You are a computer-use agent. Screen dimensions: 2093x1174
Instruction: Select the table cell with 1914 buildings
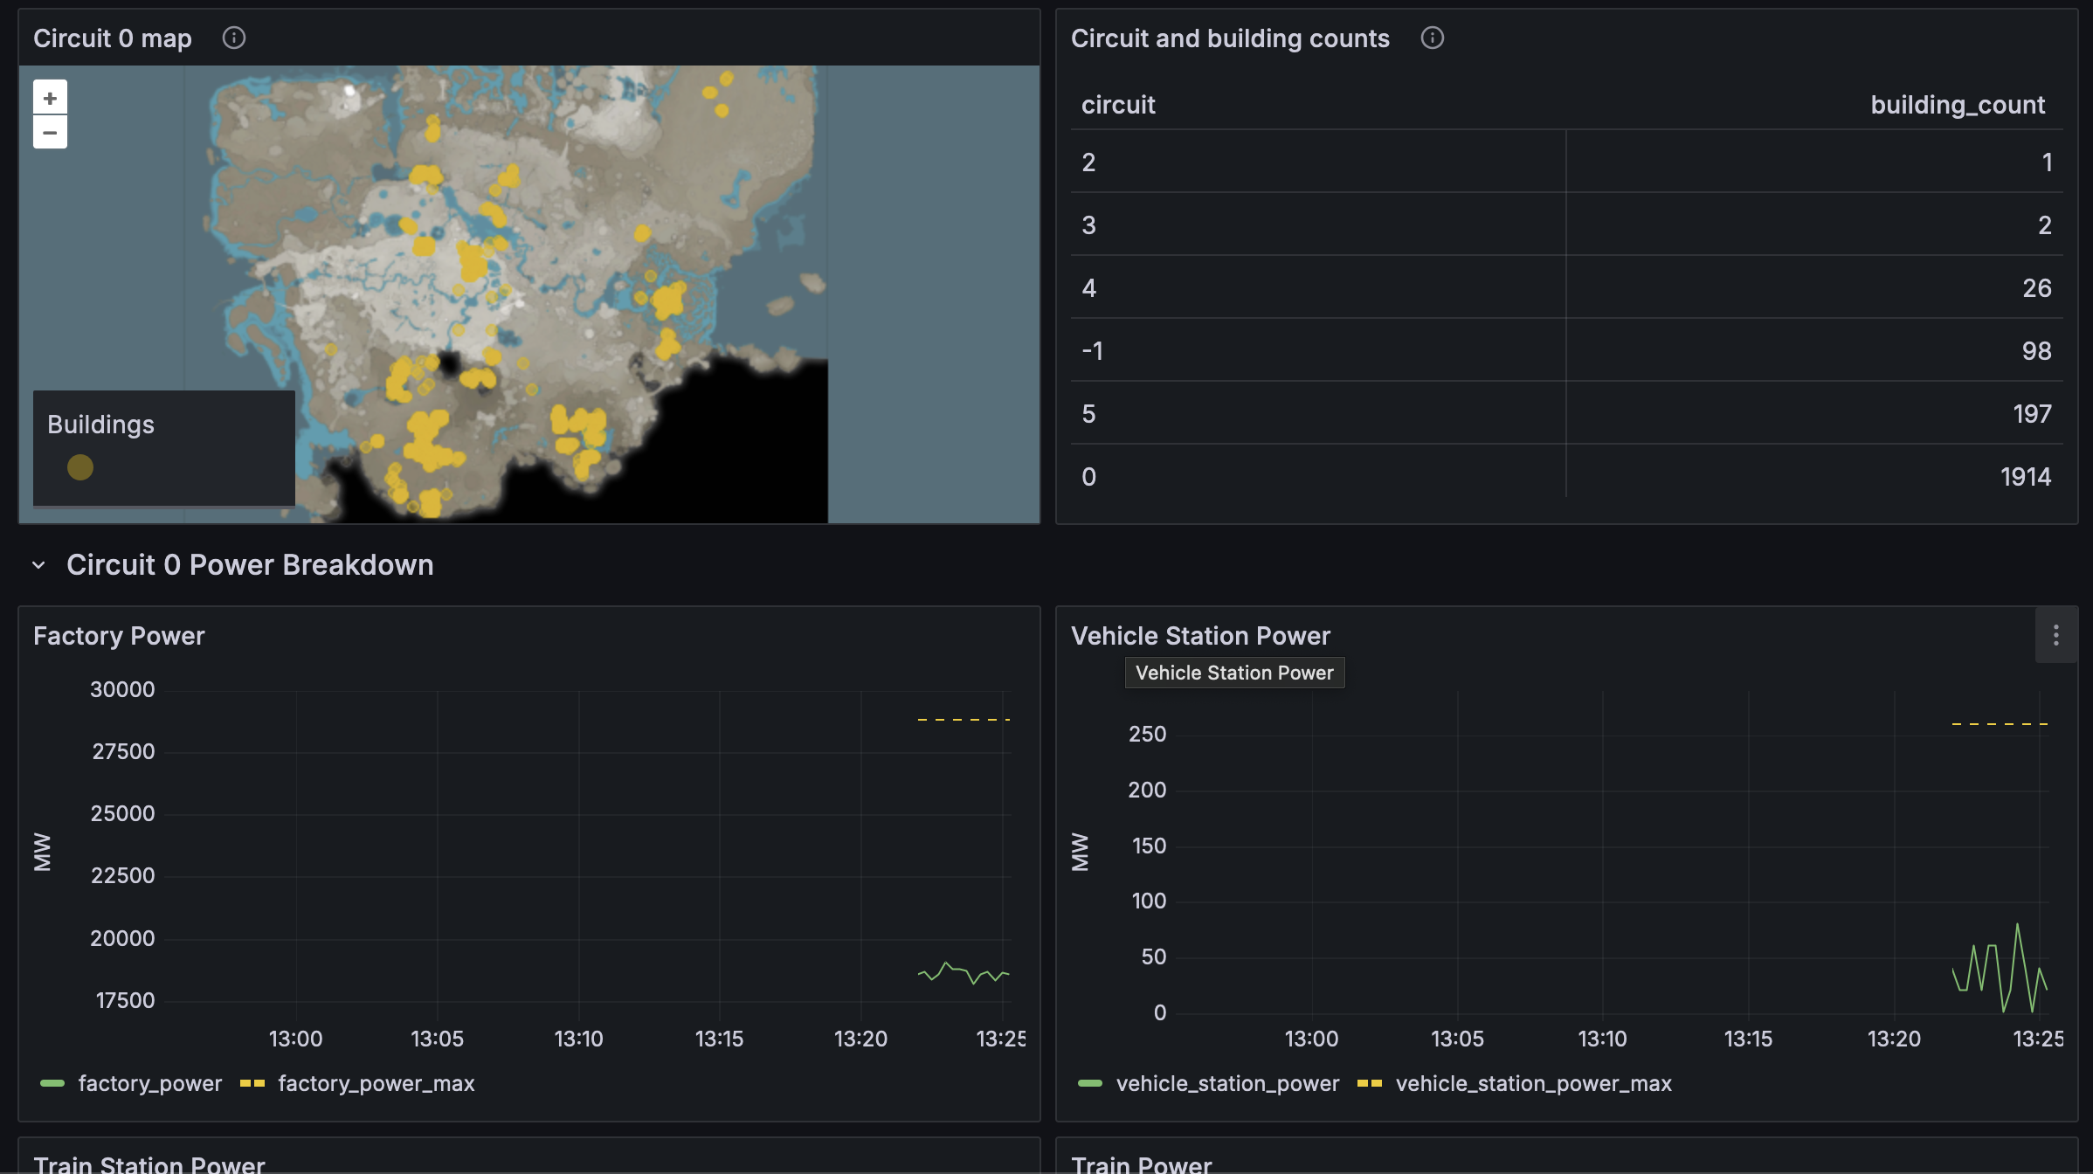[2025, 477]
